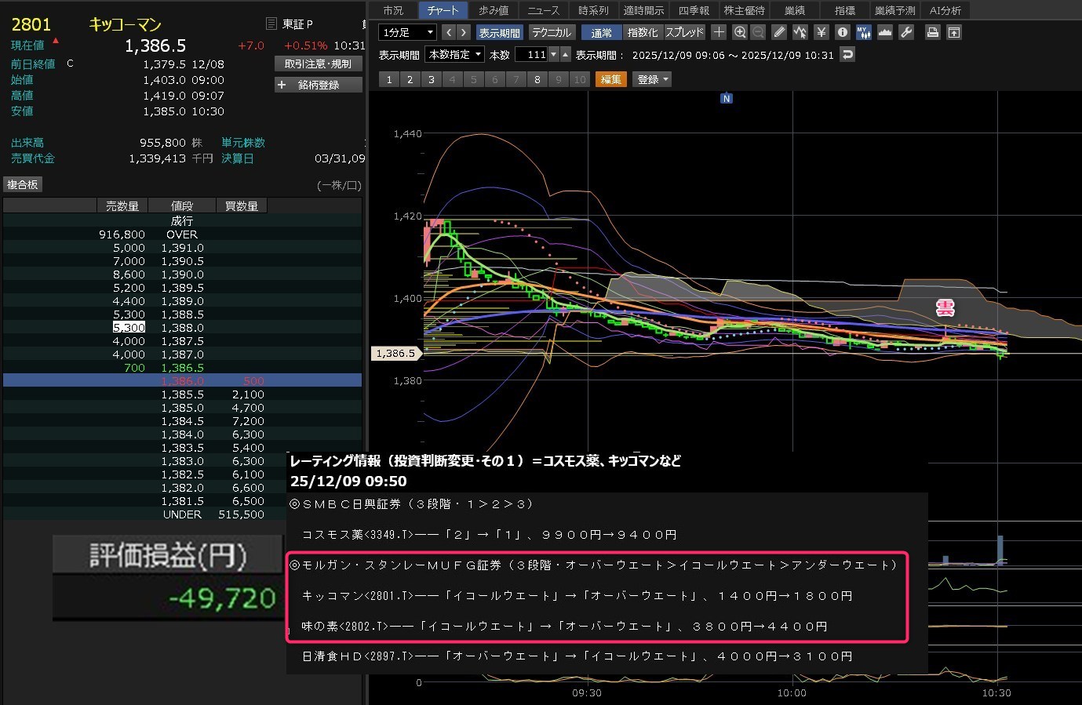1082x705 pixels.
Task: Toggle the 指数化 chart mode
Action: 642,32
